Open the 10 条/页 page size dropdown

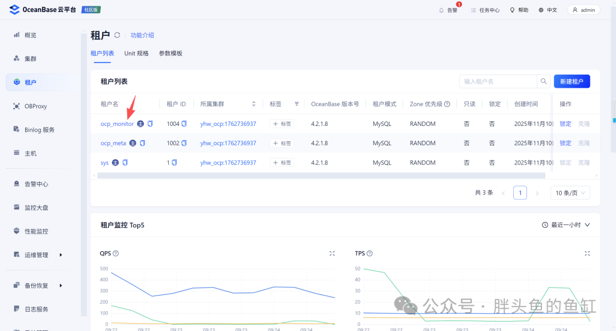tap(570, 193)
